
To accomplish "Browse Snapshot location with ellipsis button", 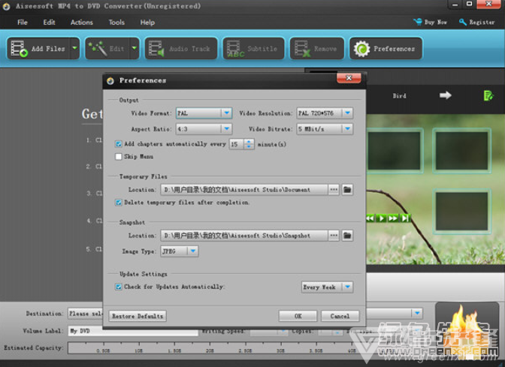I will coord(334,236).
